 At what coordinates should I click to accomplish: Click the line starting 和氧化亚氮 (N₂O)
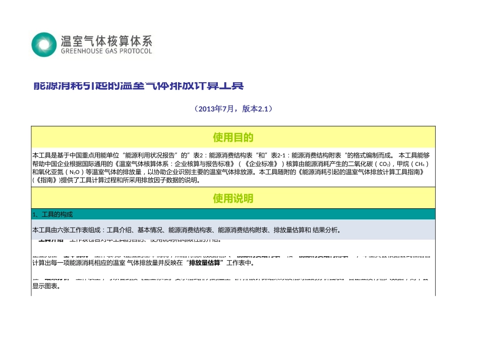point(228,172)
